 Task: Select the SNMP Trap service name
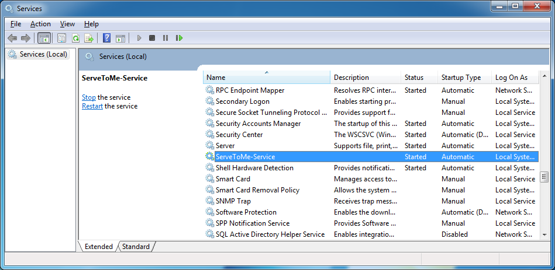(x=233, y=201)
